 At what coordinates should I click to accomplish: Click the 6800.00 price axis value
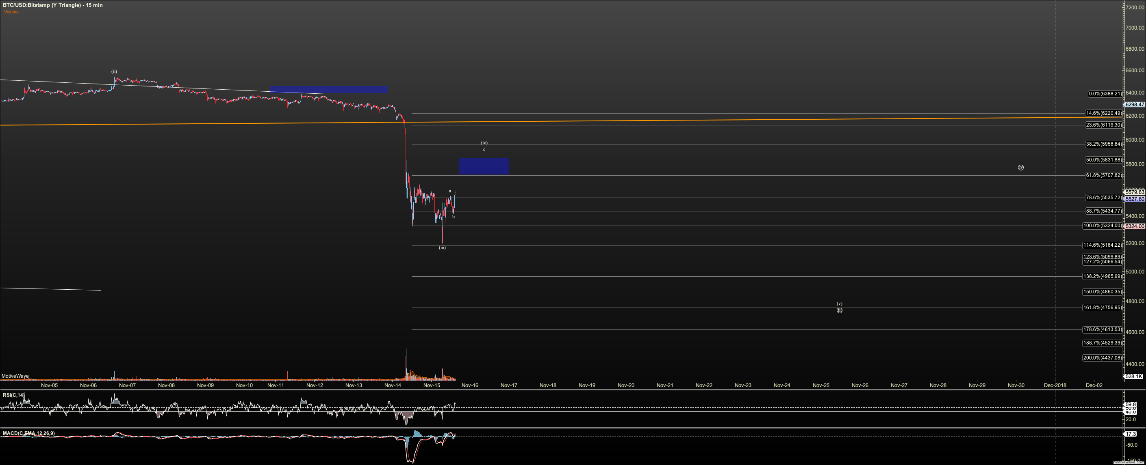1135,49
